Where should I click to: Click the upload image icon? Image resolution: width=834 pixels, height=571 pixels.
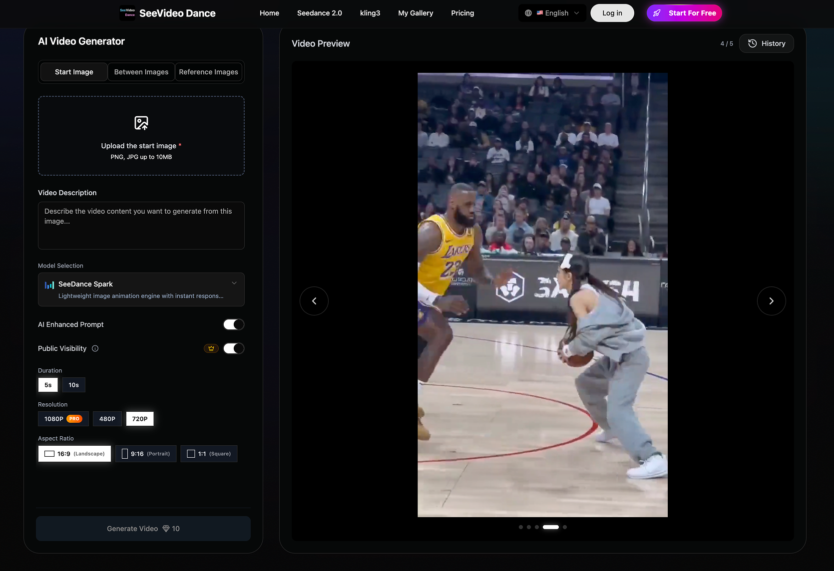pos(141,123)
